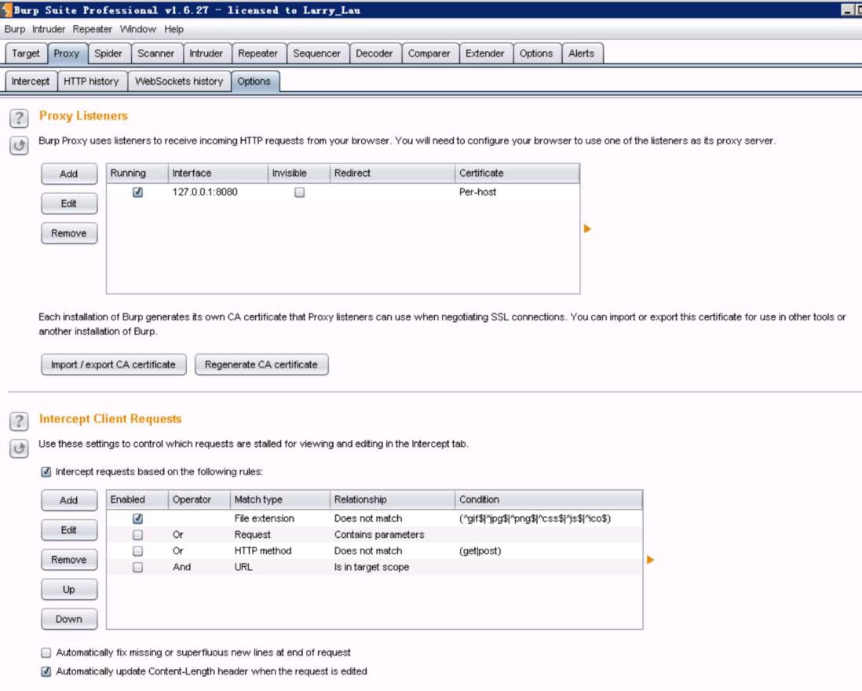This screenshot has width=862, height=691.
Task: Click the Burp Suite title bar logo icon
Action: [x=6, y=10]
